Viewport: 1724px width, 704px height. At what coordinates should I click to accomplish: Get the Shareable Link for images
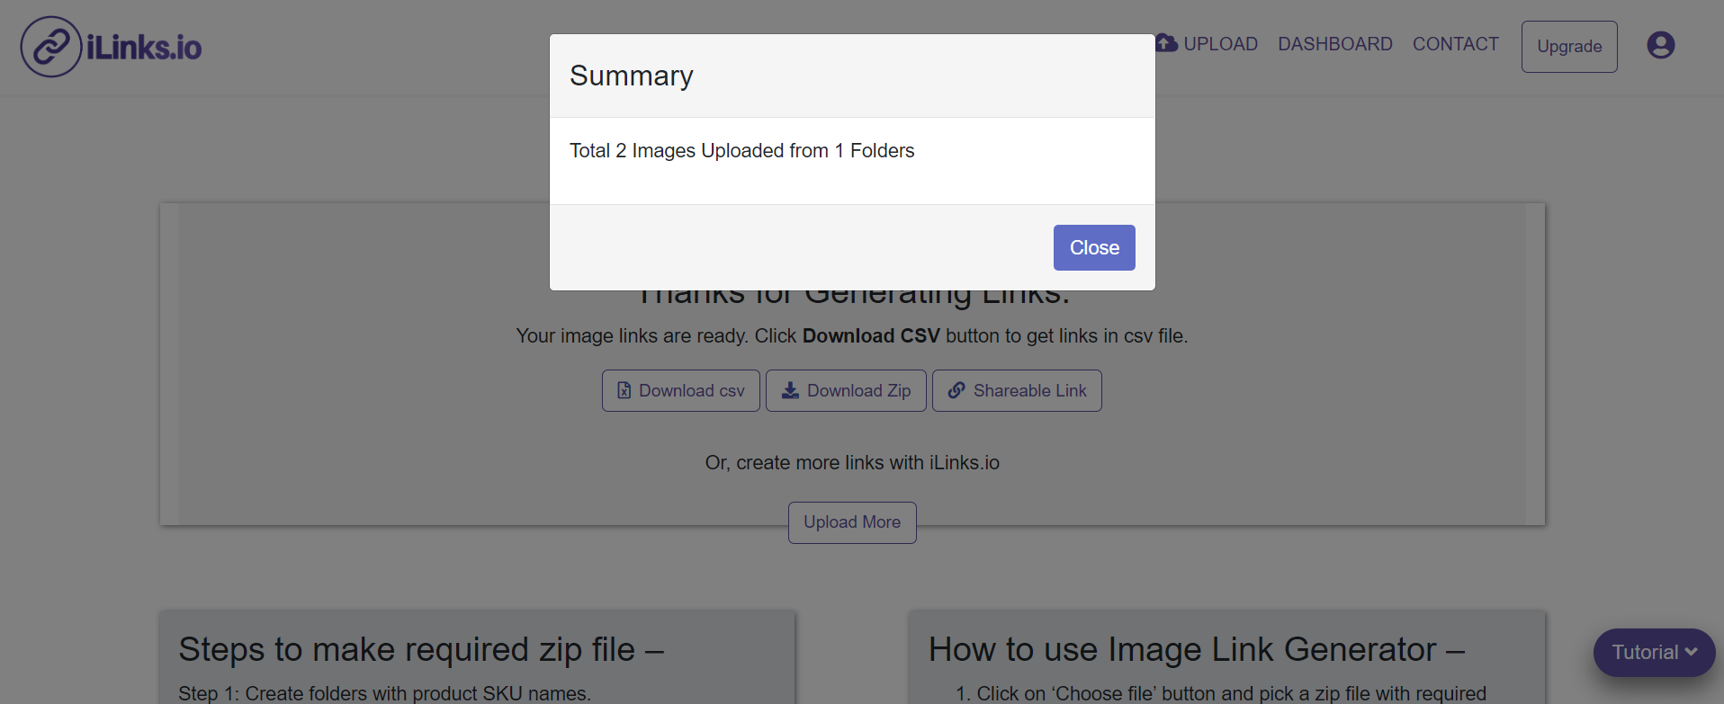click(x=1016, y=390)
